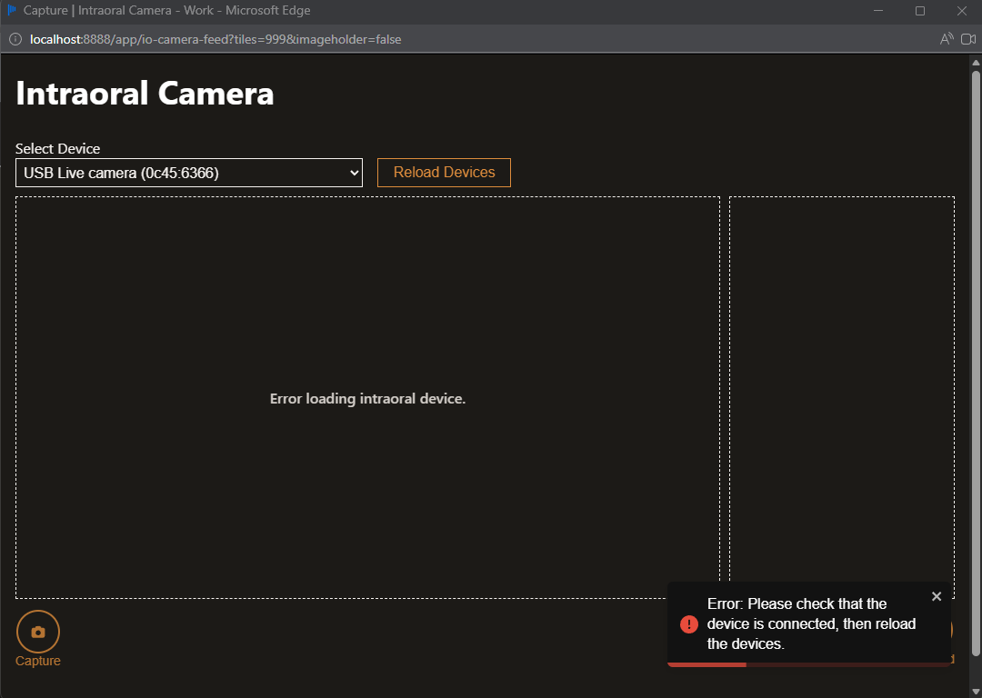This screenshot has width=982, height=698.
Task: Dismiss the error notification
Action: pyautogui.click(x=937, y=596)
